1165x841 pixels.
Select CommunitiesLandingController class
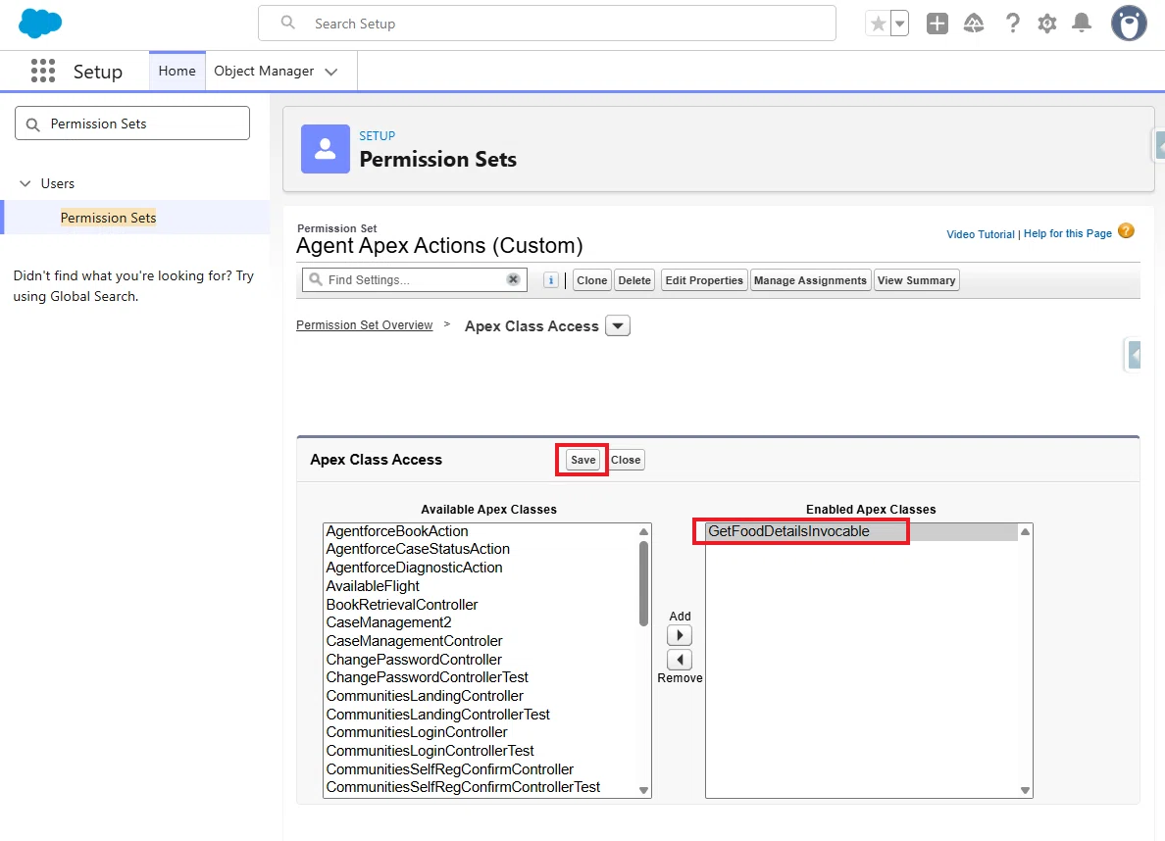tap(481, 696)
